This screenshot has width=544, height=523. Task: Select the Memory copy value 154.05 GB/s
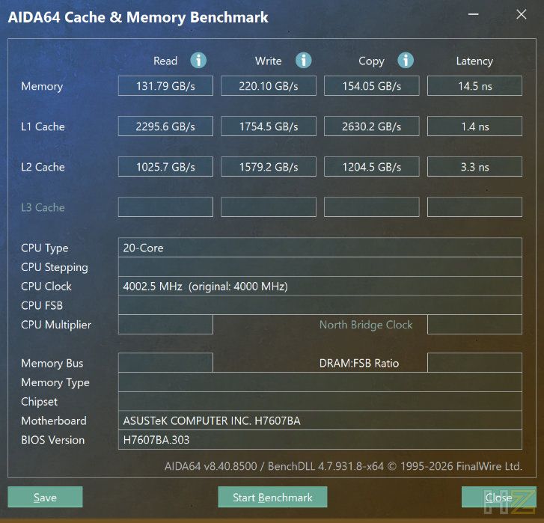point(372,85)
